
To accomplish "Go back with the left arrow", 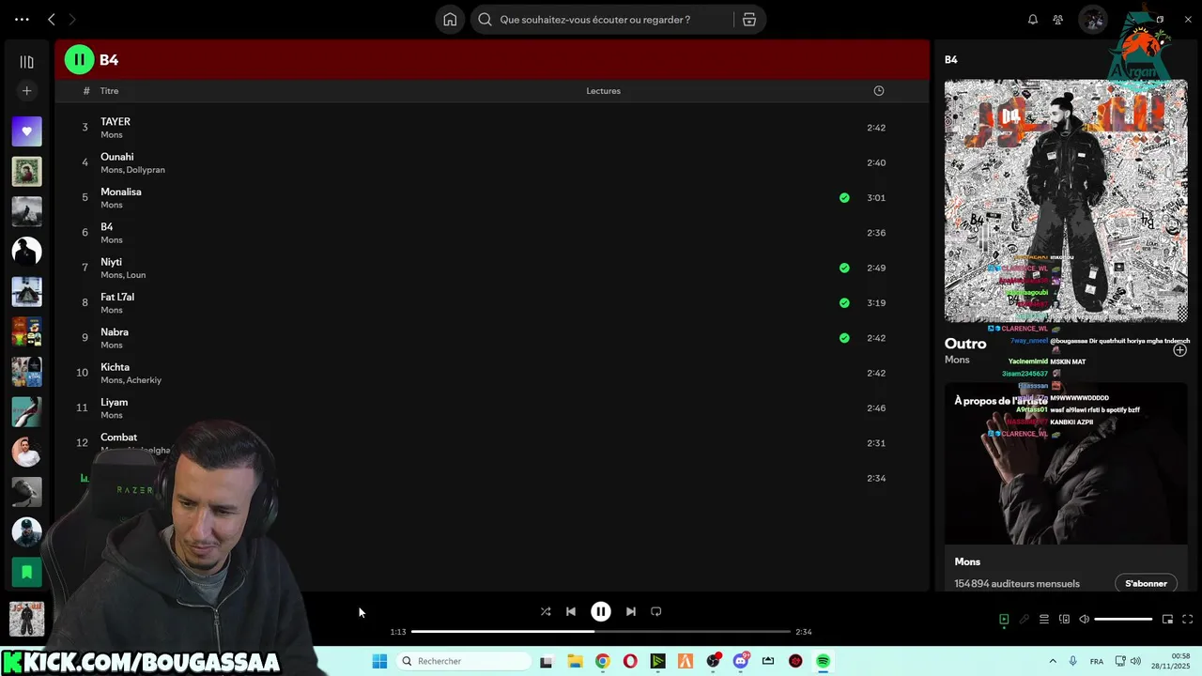I will [x=52, y=20].
